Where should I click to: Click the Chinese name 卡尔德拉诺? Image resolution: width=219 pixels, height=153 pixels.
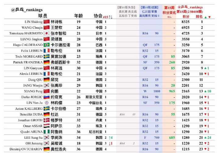pyautogui.click(x=60, y=45)
